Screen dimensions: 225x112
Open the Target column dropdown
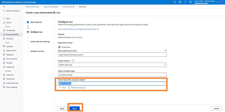point(112,65)
